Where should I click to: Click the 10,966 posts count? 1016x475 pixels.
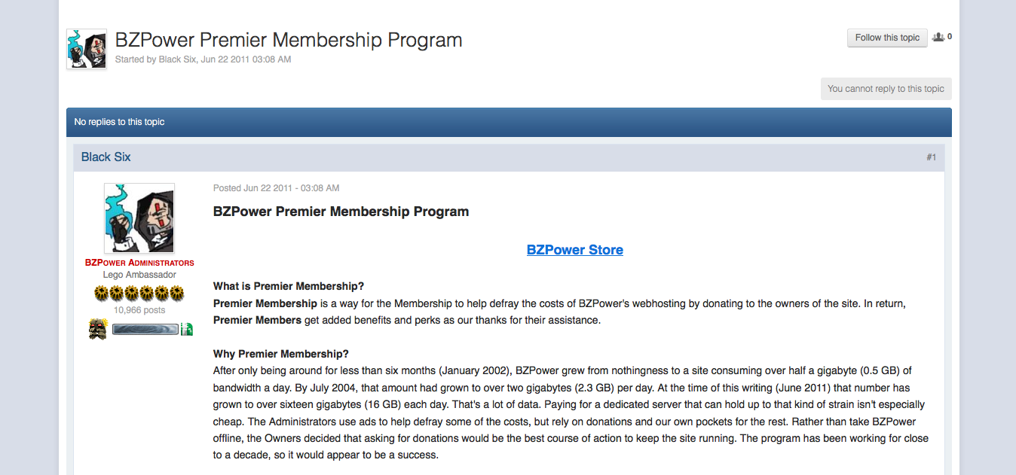click(139, 310)
